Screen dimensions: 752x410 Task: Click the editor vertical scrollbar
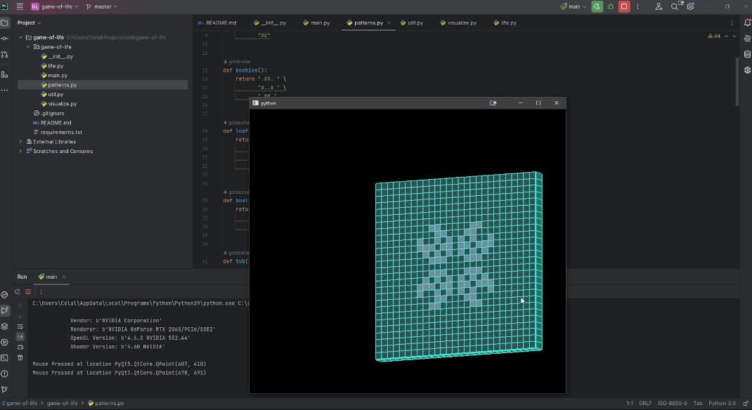[737, 81]
